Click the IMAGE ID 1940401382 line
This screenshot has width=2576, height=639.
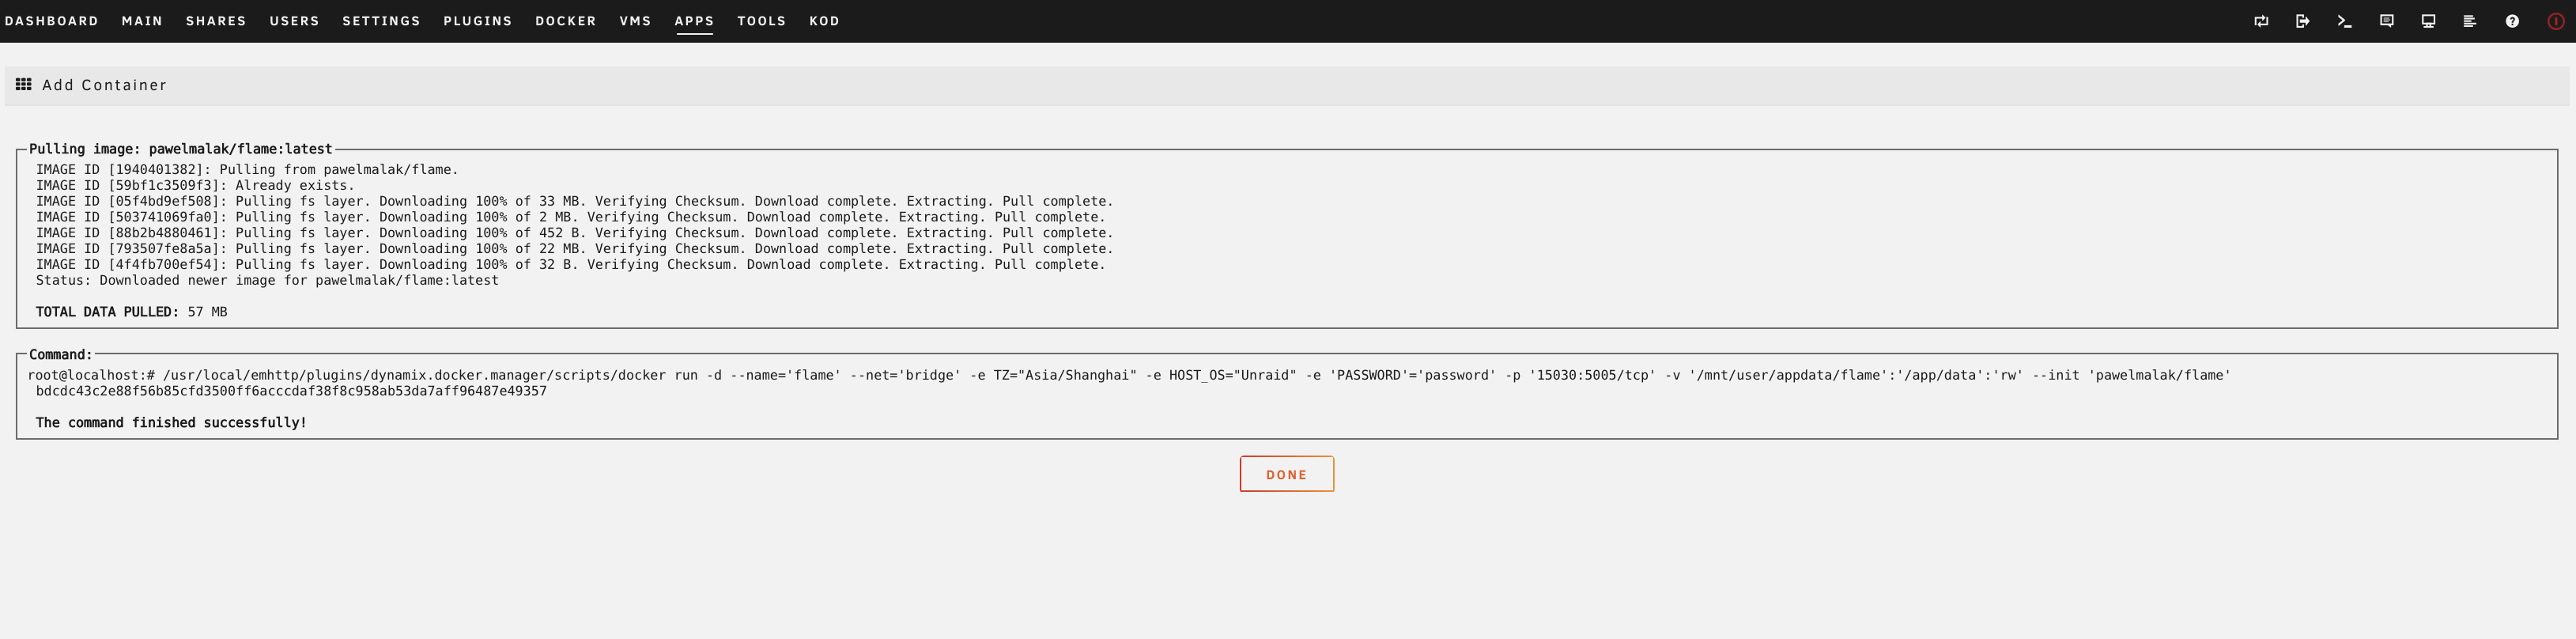pos(247,170)
